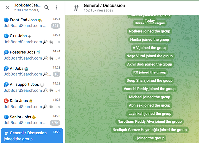
Task: Click the red D avatar icon
Action: click(x=6, y=101)
